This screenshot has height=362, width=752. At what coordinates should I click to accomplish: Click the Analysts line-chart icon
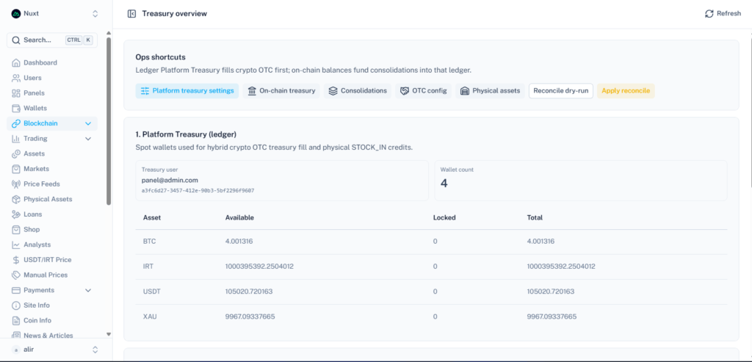pos(16,245)
